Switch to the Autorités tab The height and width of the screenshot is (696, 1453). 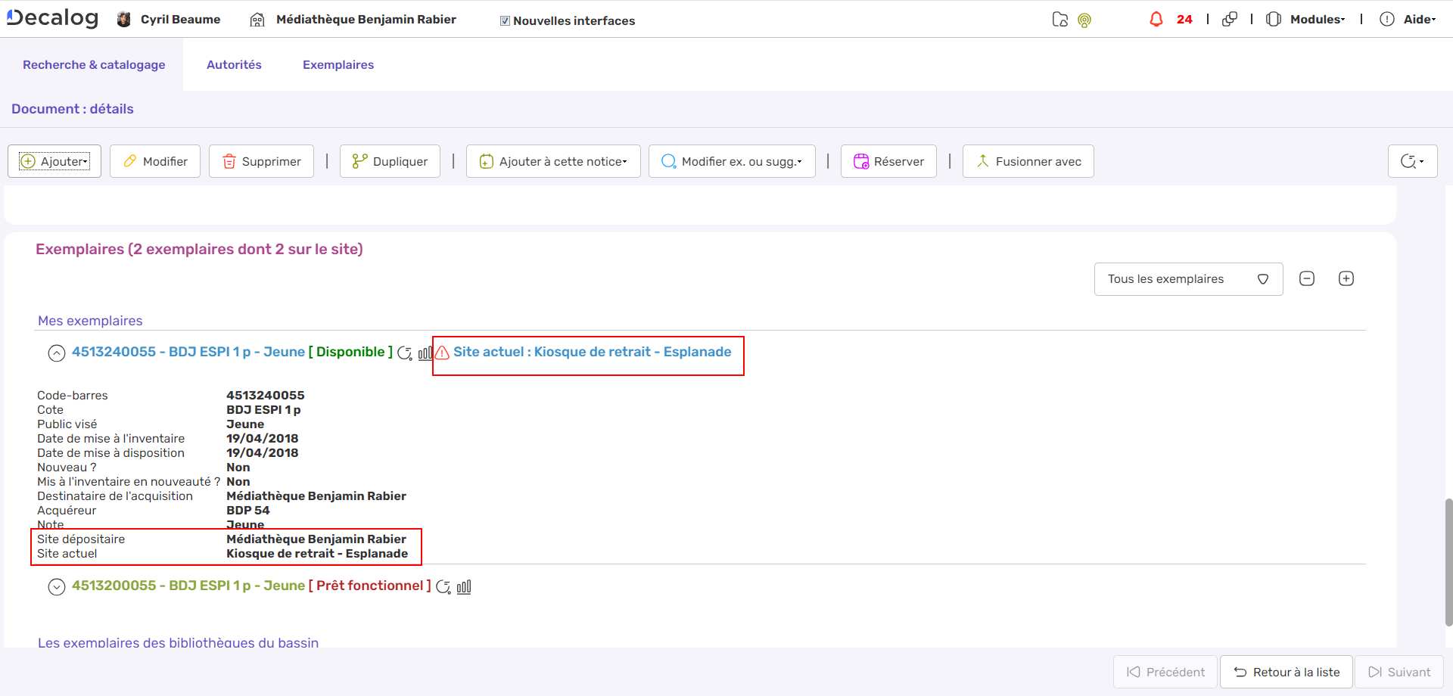[x=234, y=65]
